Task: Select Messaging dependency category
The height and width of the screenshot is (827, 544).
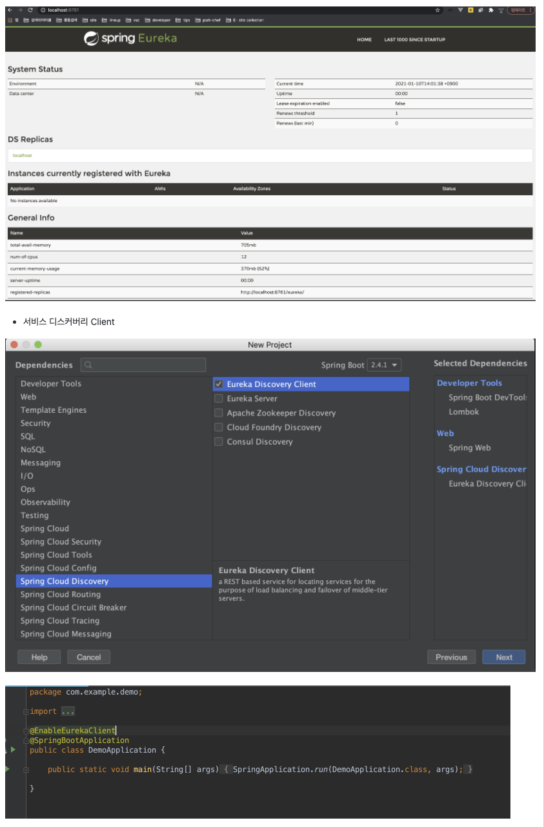Action: (x=41, y=463)
